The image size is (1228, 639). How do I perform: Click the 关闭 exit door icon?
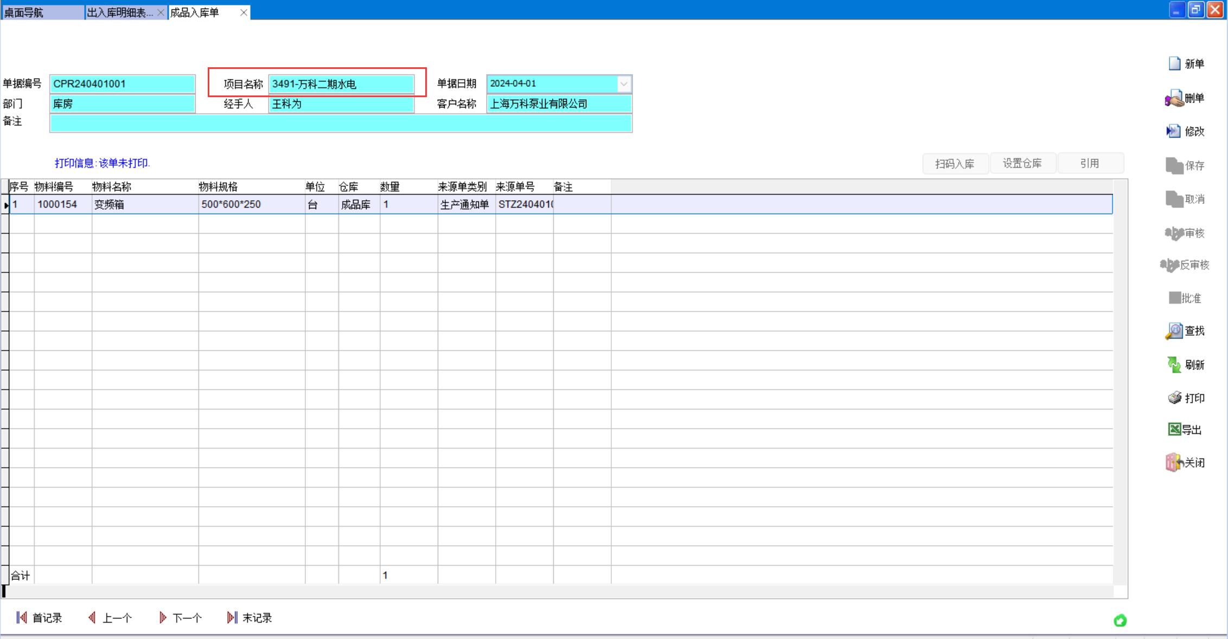pos(1173,463)
